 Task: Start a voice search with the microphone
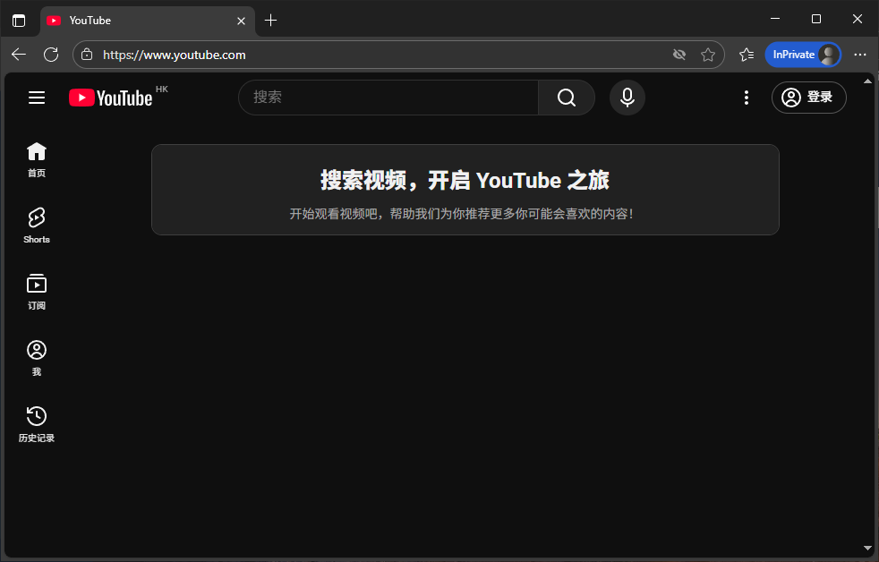tap(627, 98)
